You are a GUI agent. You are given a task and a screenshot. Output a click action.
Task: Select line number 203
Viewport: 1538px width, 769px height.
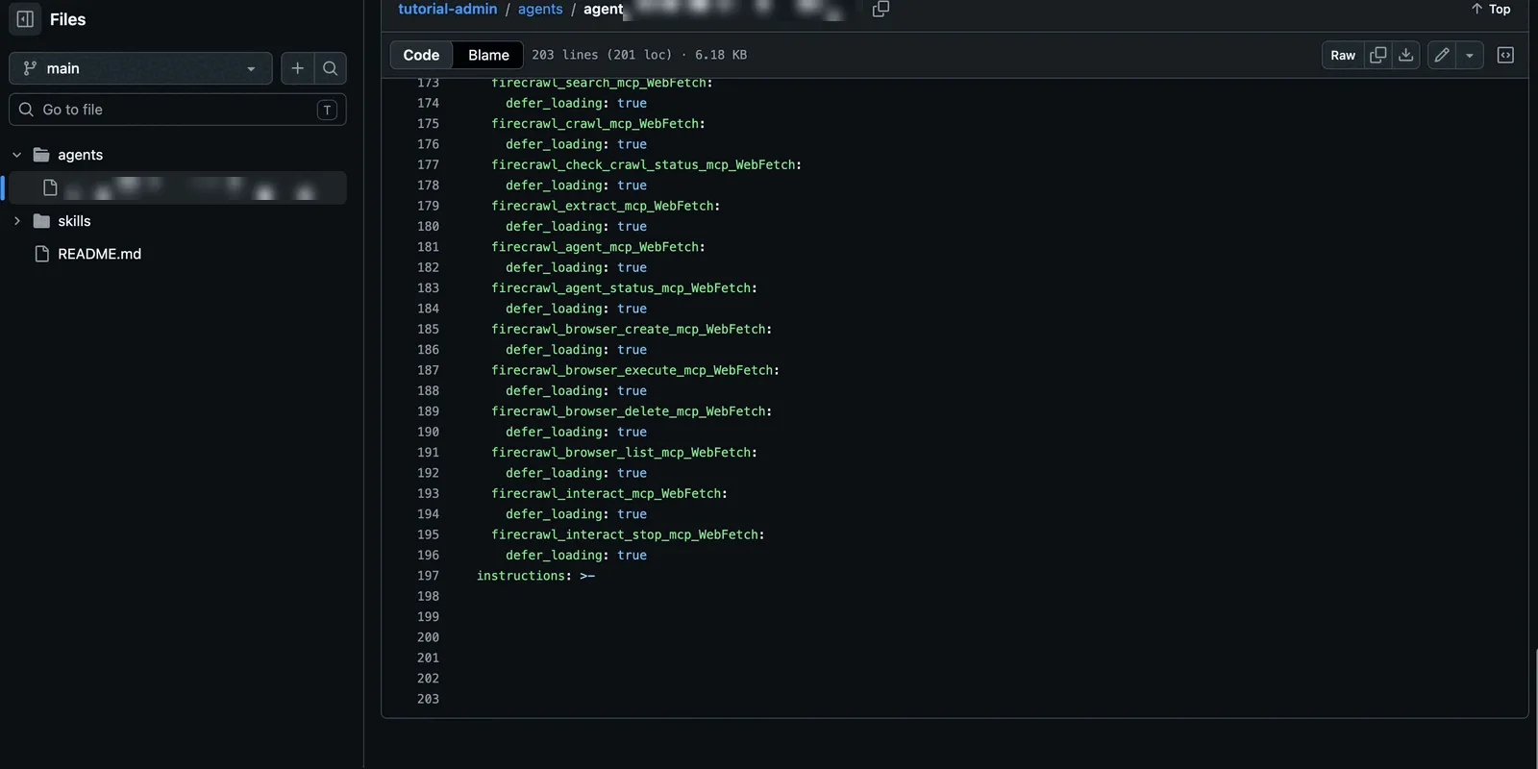(x=429, y=699)
